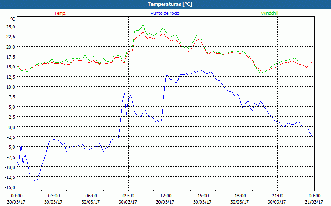Click the "15:00" x-axis time label
The height and width of the screenshot is (206, 331).
203,196
